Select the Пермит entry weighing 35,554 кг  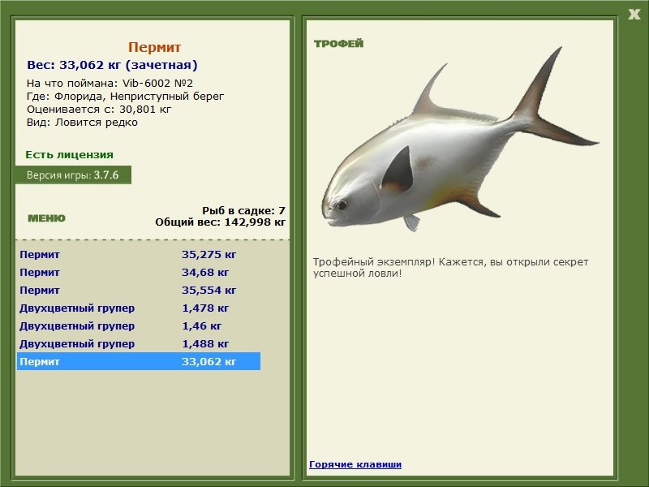138,290
